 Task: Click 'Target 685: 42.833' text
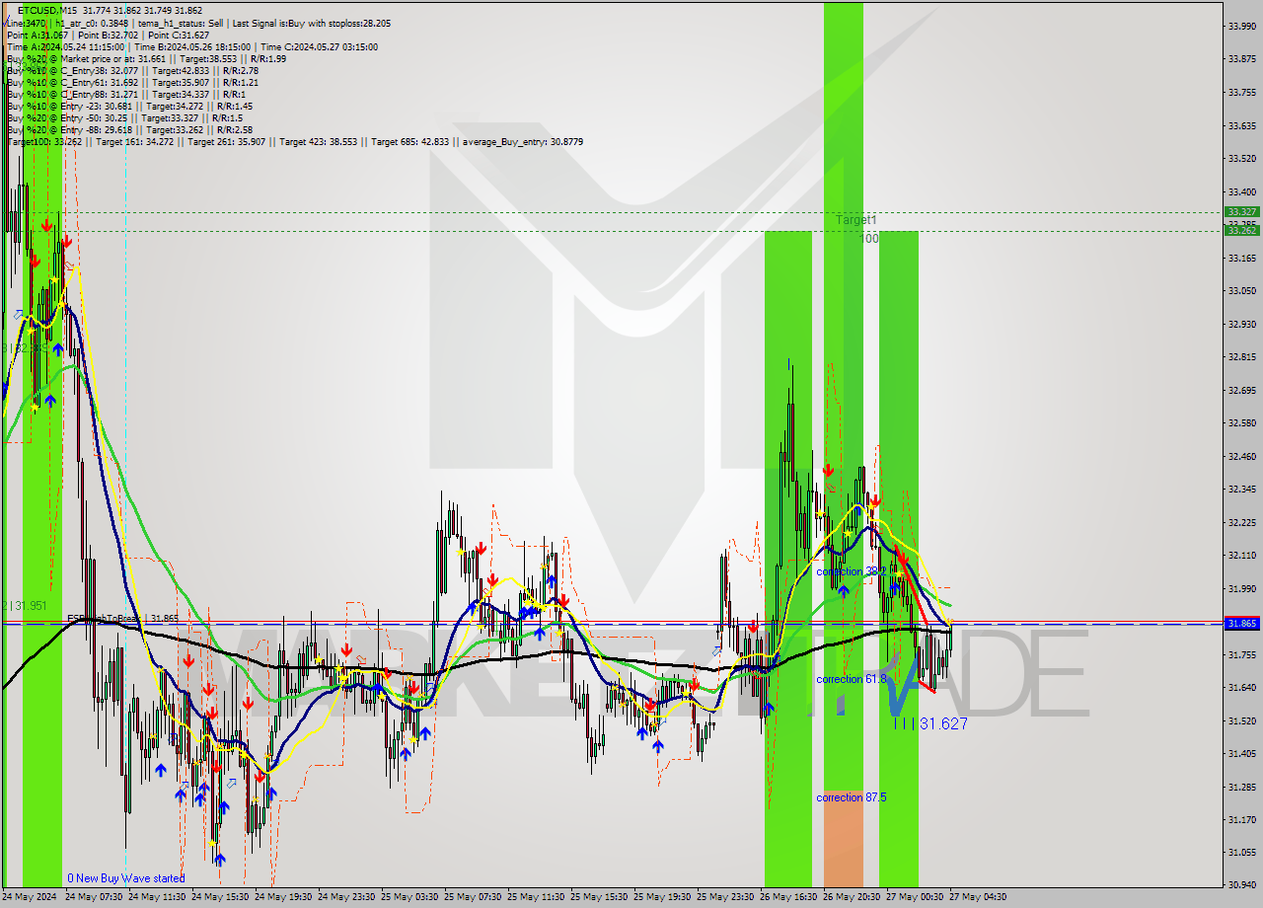coord(410,141)
